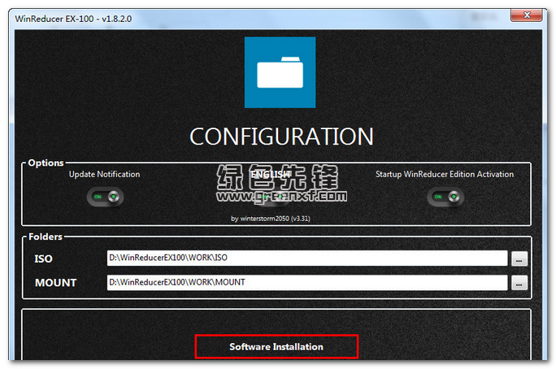556x369 pixels.
Task: Click the ISO label
Action: pyautogui.click(x=44, y=258)
